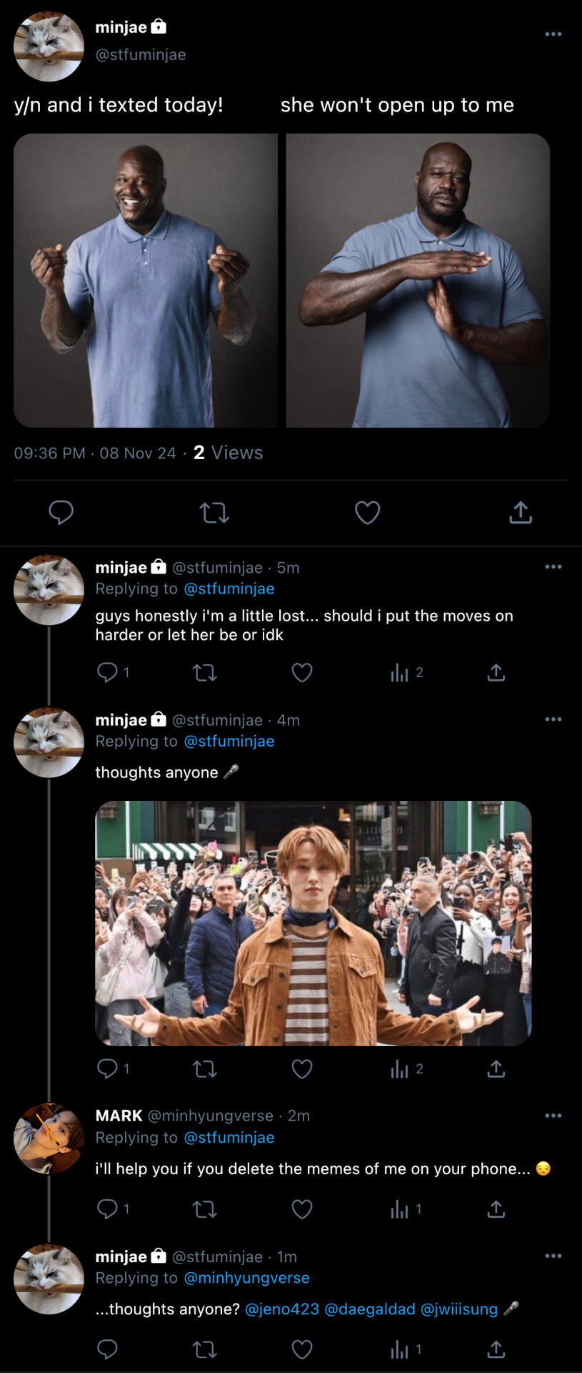This screenshot has height=1373, width=582.
Task: Open more options menu on MARK's reply
Action: click(553, 1116)
